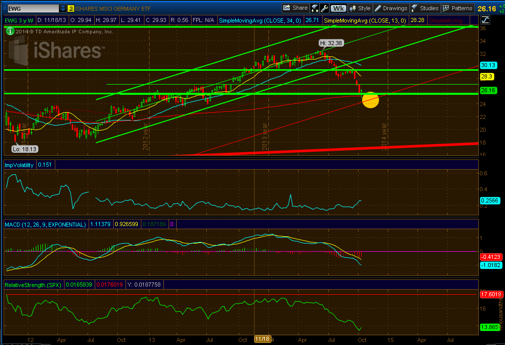505x345 pixels.
Task: Click the 11/18 date marker on time axis
Action: (262, 339)
